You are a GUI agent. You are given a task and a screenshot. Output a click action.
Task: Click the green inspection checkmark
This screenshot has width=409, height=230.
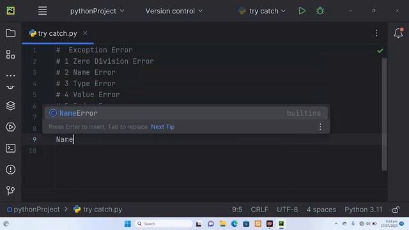click(x=380, y=50)
